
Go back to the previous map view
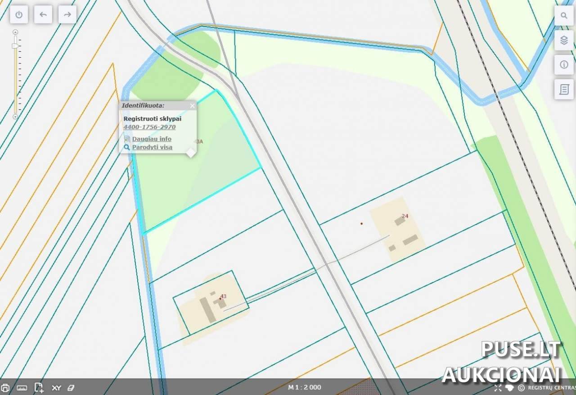(43, 14)
